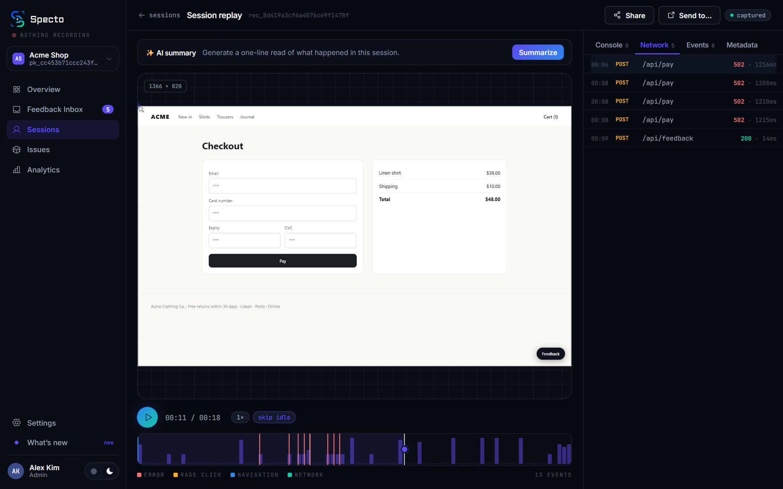Open Feedback Inbox tray icon
Screen dimensions: 783x489
17,109
